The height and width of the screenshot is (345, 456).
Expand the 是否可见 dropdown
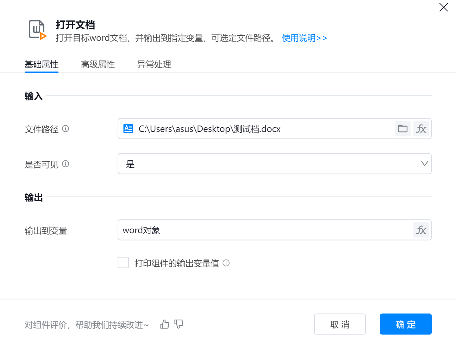(274, 164)
